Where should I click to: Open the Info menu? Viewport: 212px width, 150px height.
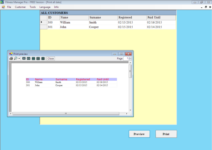pos(57,7)
